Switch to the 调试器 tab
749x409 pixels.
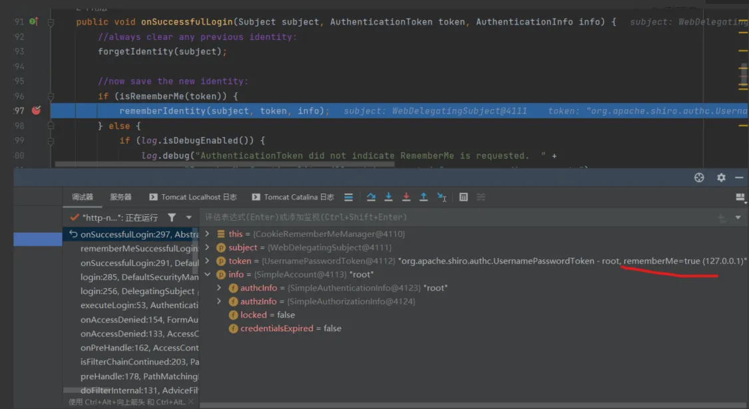83,197
